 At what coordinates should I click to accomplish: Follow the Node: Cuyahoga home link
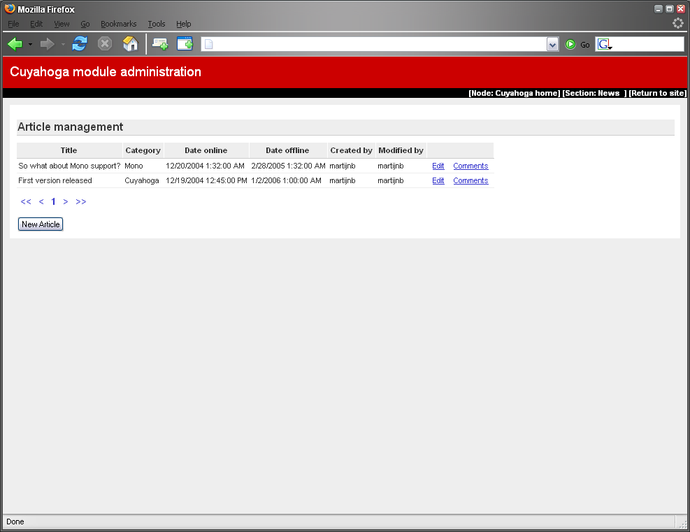point(515,93)
